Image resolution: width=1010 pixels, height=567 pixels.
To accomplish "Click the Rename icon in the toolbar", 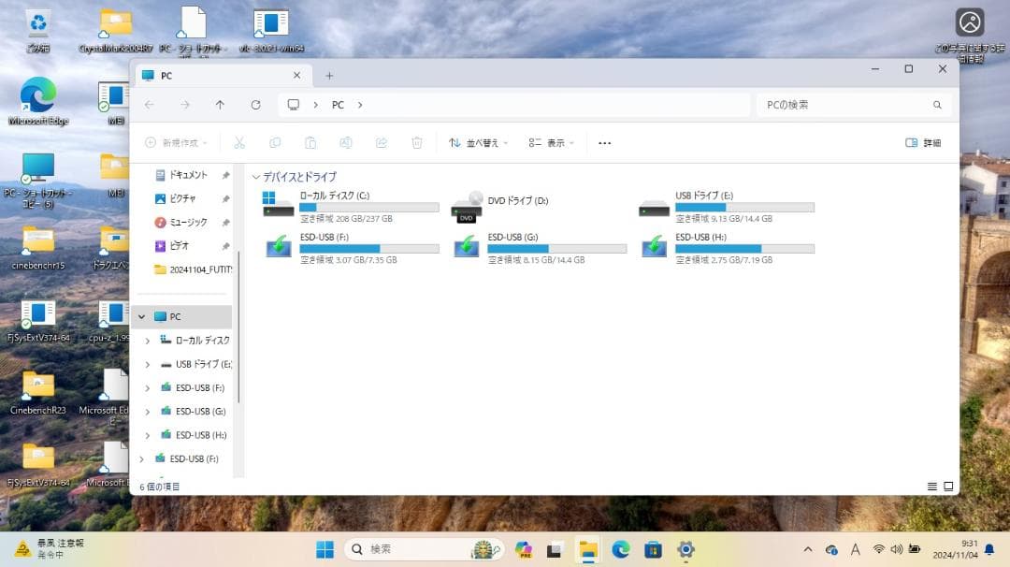I will pyautogui.click(x=346, y=142).
